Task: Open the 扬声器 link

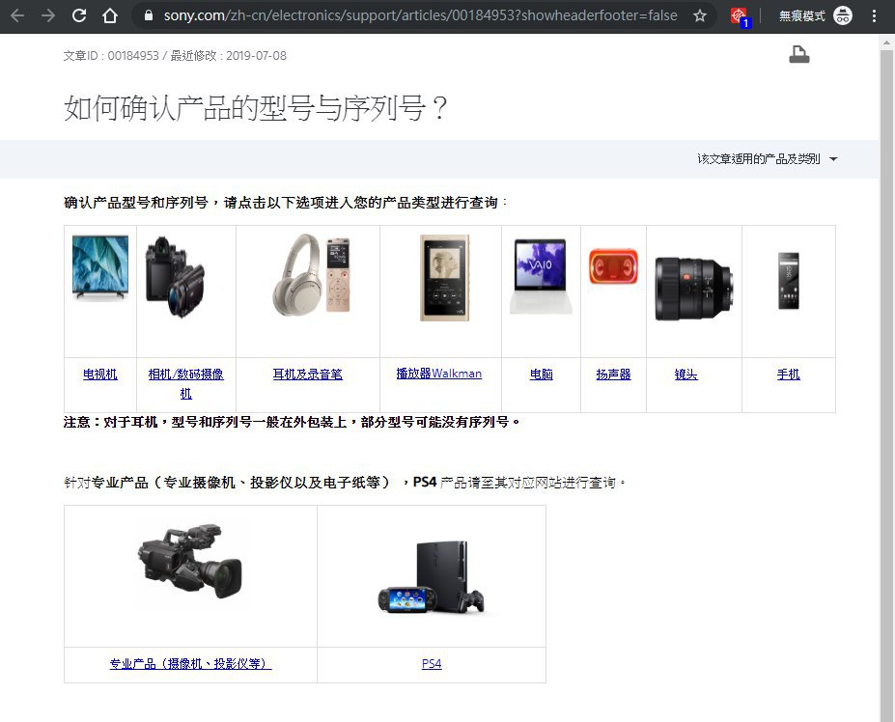Action: (x=614, y=374)
